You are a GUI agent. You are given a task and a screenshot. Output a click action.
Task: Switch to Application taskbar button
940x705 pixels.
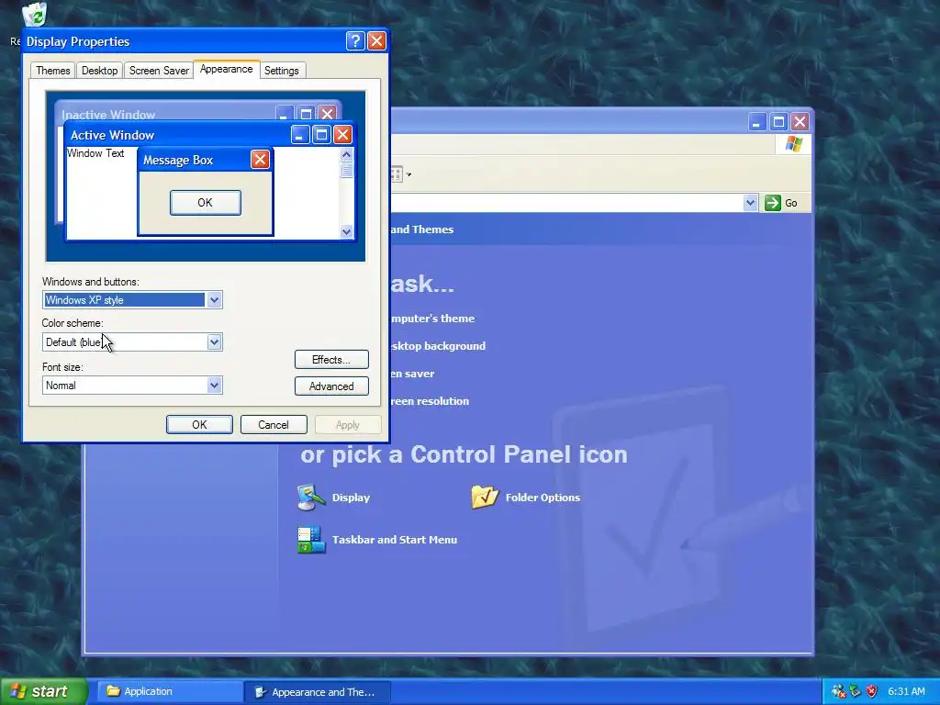click(170, 691)
